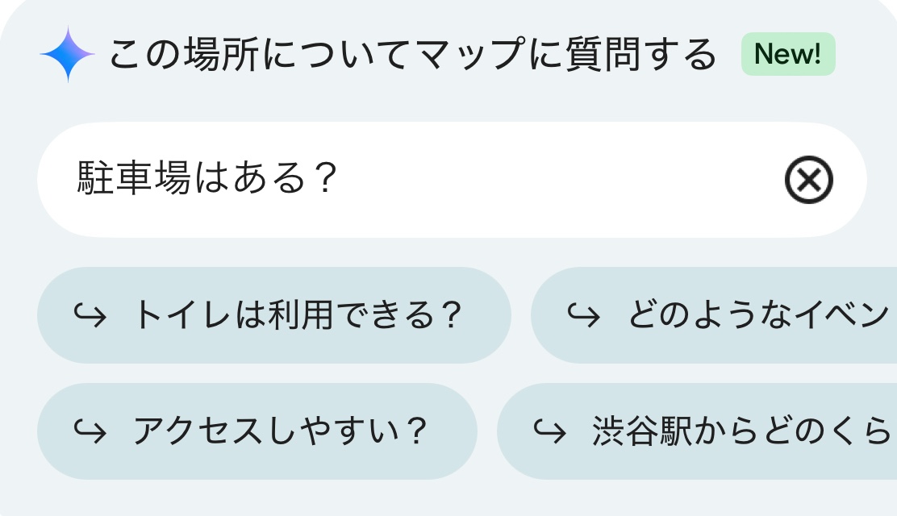Click the green New! badge
The height and width of the screenshot is (516, 897).
click(x=787, y=55)
